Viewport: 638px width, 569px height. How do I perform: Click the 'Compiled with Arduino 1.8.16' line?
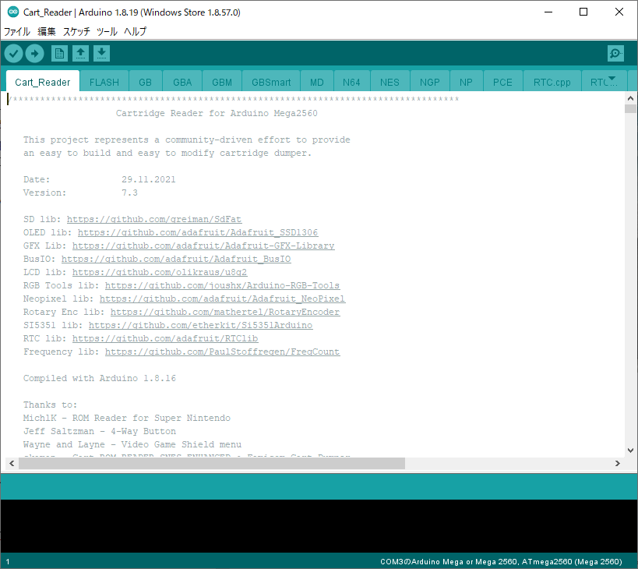point(100,378)
